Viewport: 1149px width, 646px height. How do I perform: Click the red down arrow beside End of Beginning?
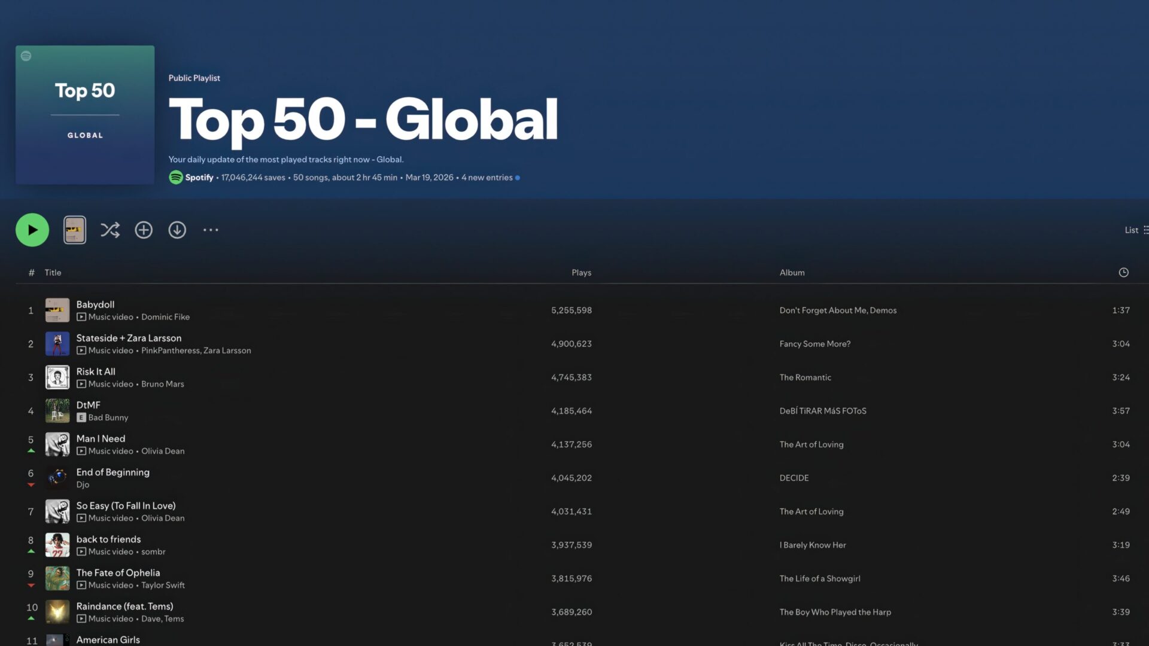click(x=31, y=485)
